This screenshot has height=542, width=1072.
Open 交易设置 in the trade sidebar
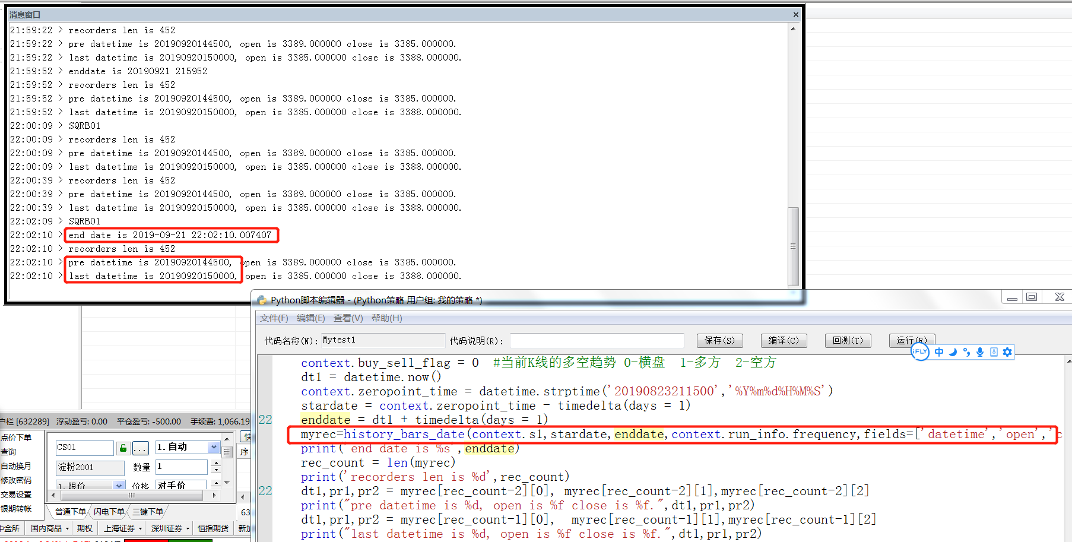[x=16, y=495]
